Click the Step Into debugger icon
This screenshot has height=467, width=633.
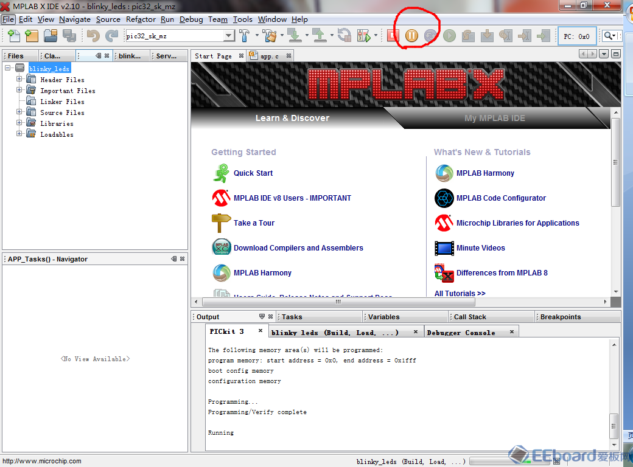click(488, 36)
